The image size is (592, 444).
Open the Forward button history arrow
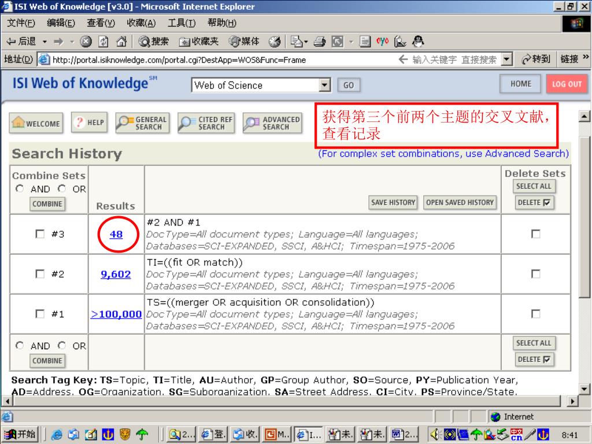pyautogui.click(x=71, y=42)
